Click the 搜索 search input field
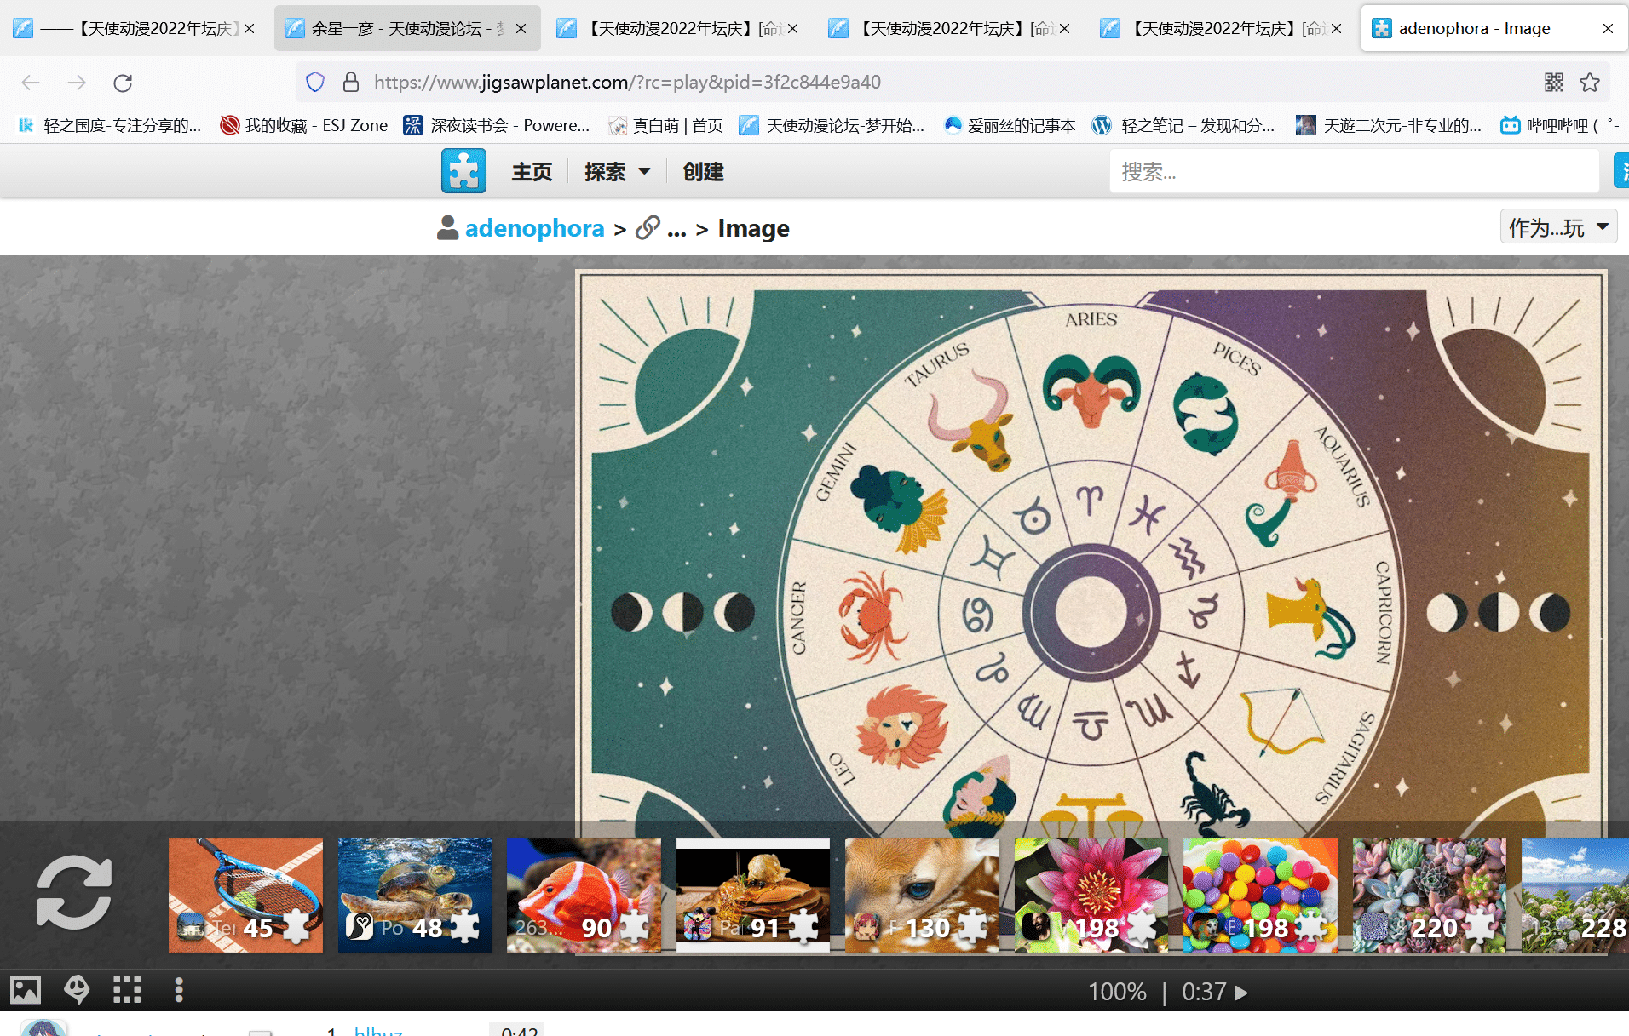Screen dimensions: 1629x1036 click(x=1353, y=172)
